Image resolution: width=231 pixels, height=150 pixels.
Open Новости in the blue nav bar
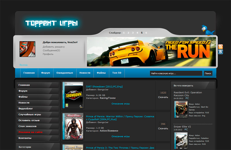click(x=85, y=73)
